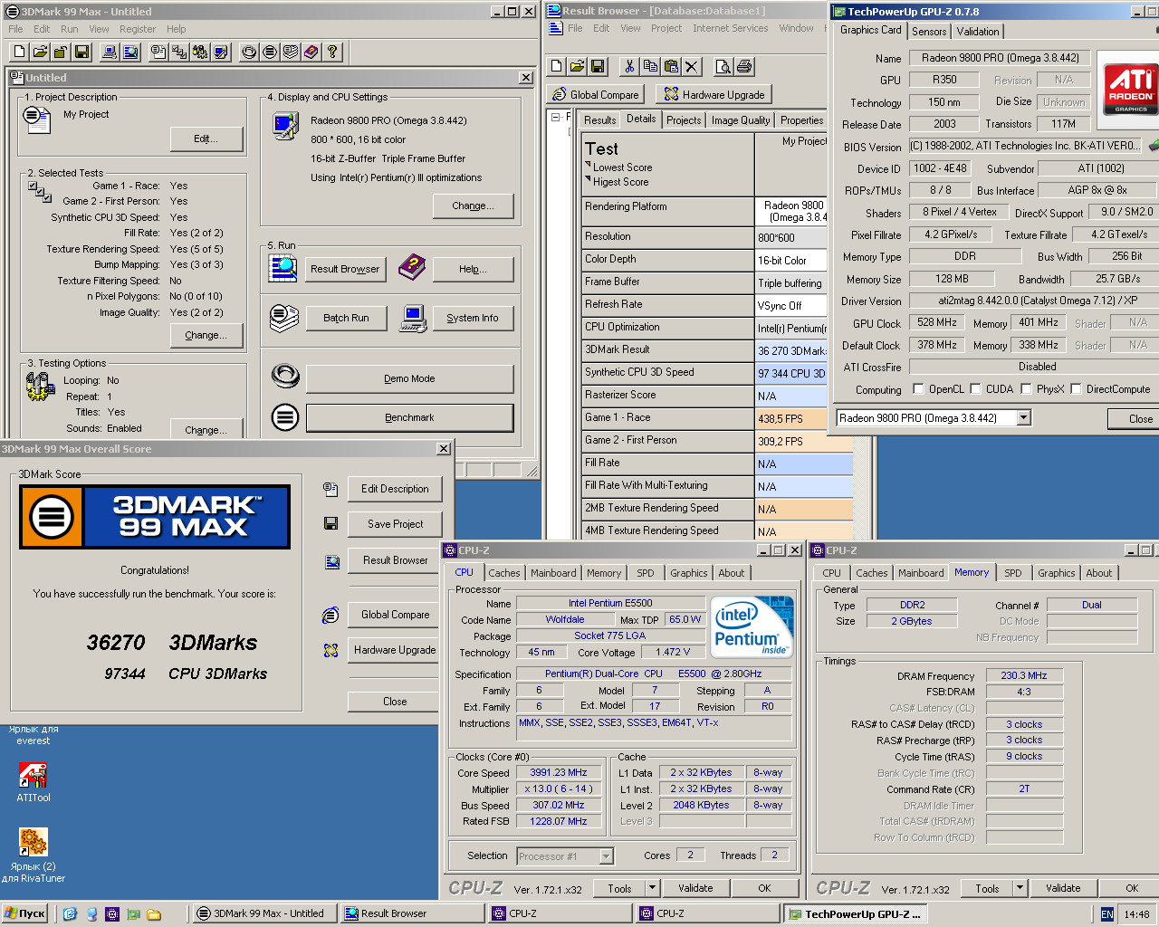Click the Windows Start (Пуск) button

click(25, 913)
